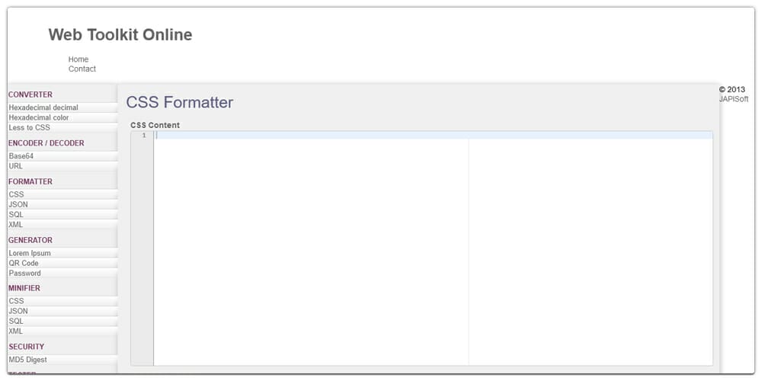Launch the QR Code generator

[24, 263]
